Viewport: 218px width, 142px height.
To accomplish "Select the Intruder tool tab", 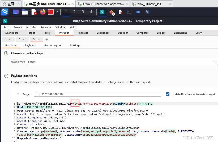I will click(x=64, y=33).
